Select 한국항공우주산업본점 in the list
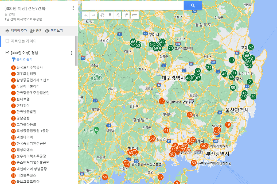The image size is (277, 184). coord(33,93)
